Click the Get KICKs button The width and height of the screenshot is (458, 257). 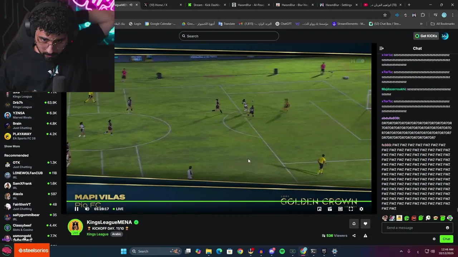click(x=426, y=36)
